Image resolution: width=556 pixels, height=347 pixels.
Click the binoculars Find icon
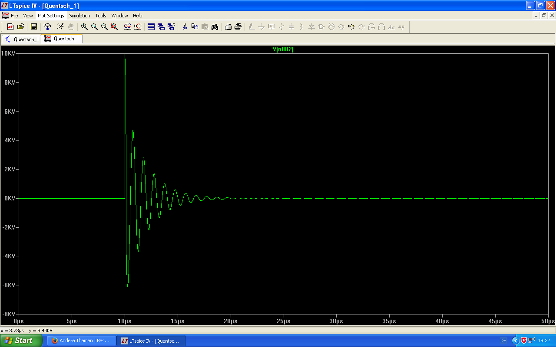[x=215, y=27]
